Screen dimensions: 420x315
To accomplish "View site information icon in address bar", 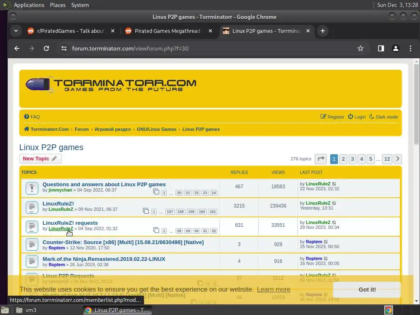I will (64, 48).
